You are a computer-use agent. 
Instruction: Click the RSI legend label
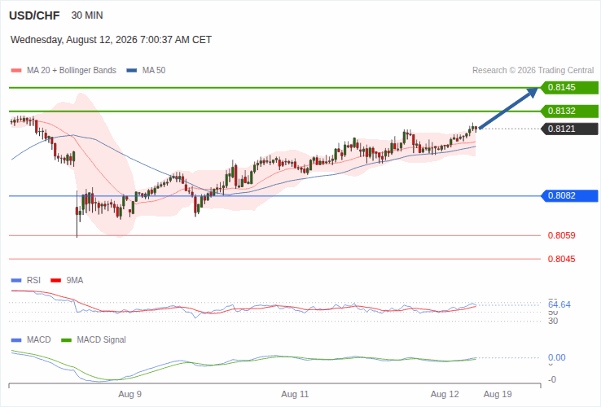(33, 281)
